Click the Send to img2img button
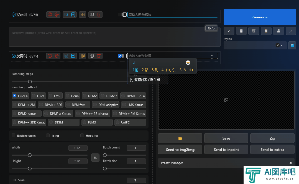The height and width of the screenshot is (184, 299). click(180, 149)
